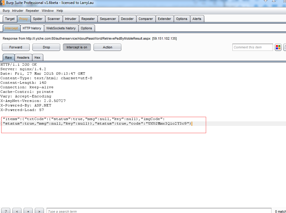Click the Date header line

pyautogui.click(x=43, y=74)
